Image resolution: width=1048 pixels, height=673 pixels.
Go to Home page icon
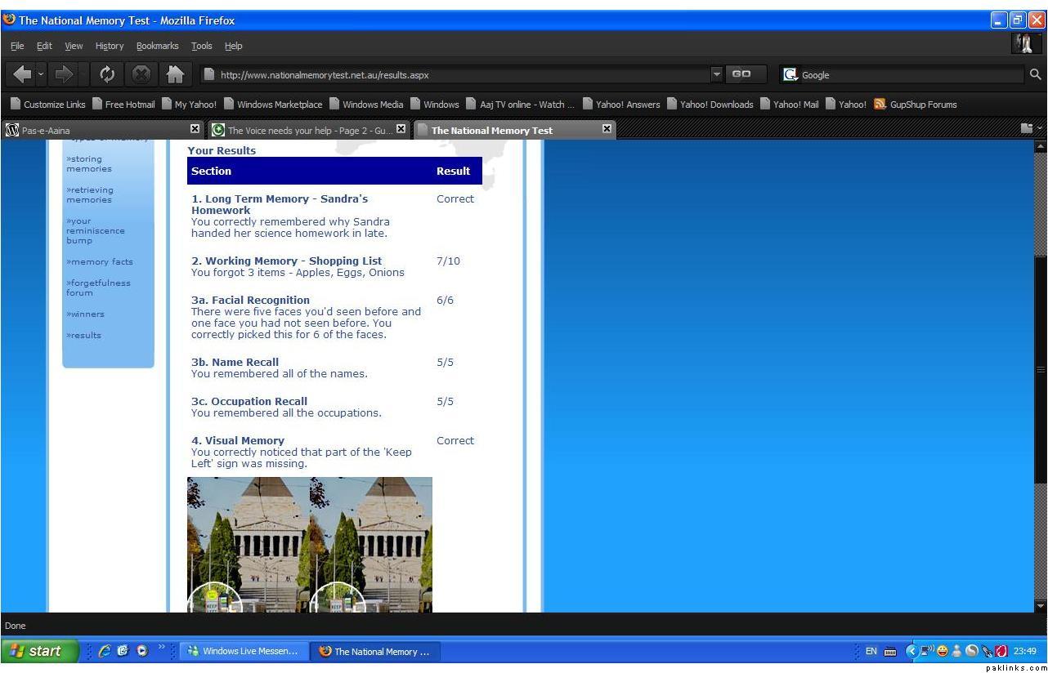[175, 74]
